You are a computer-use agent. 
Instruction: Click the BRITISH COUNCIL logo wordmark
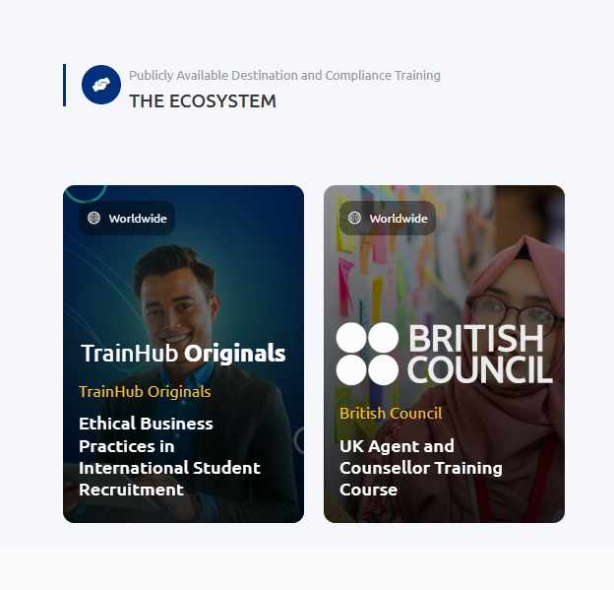click(x=480, y=354)
